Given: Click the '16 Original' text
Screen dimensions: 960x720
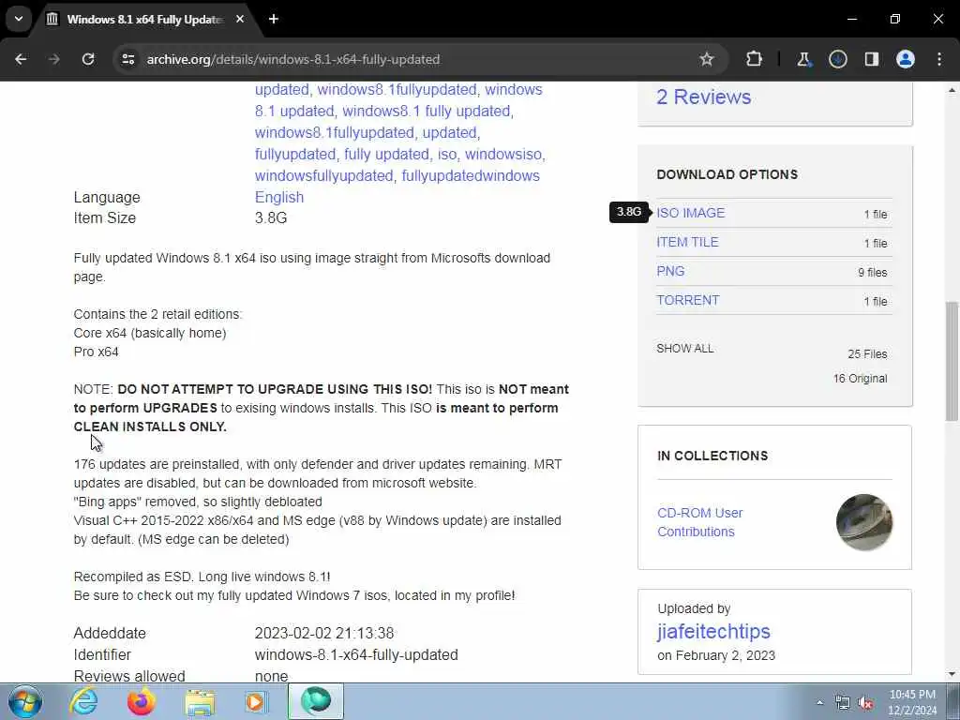Looking at the screenshot, I should click(860, 379).
